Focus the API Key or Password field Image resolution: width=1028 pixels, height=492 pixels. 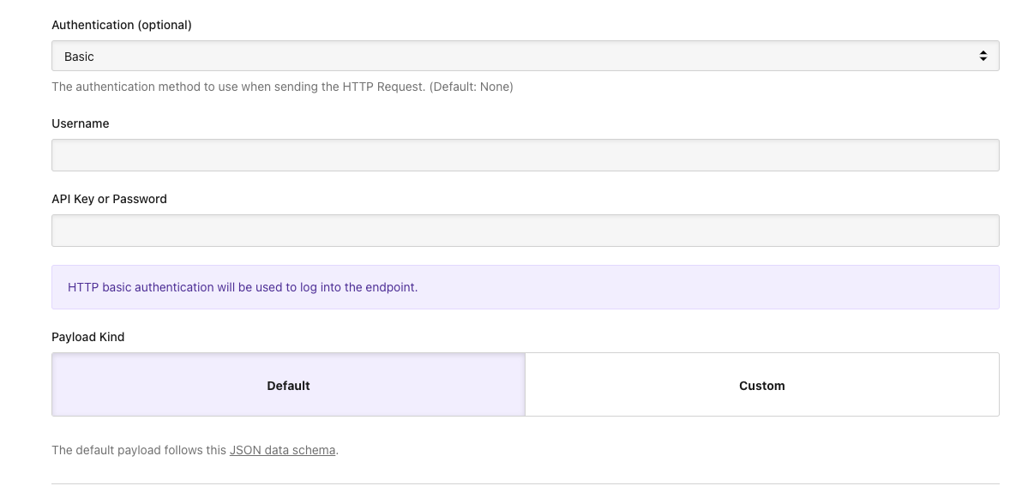525,231
